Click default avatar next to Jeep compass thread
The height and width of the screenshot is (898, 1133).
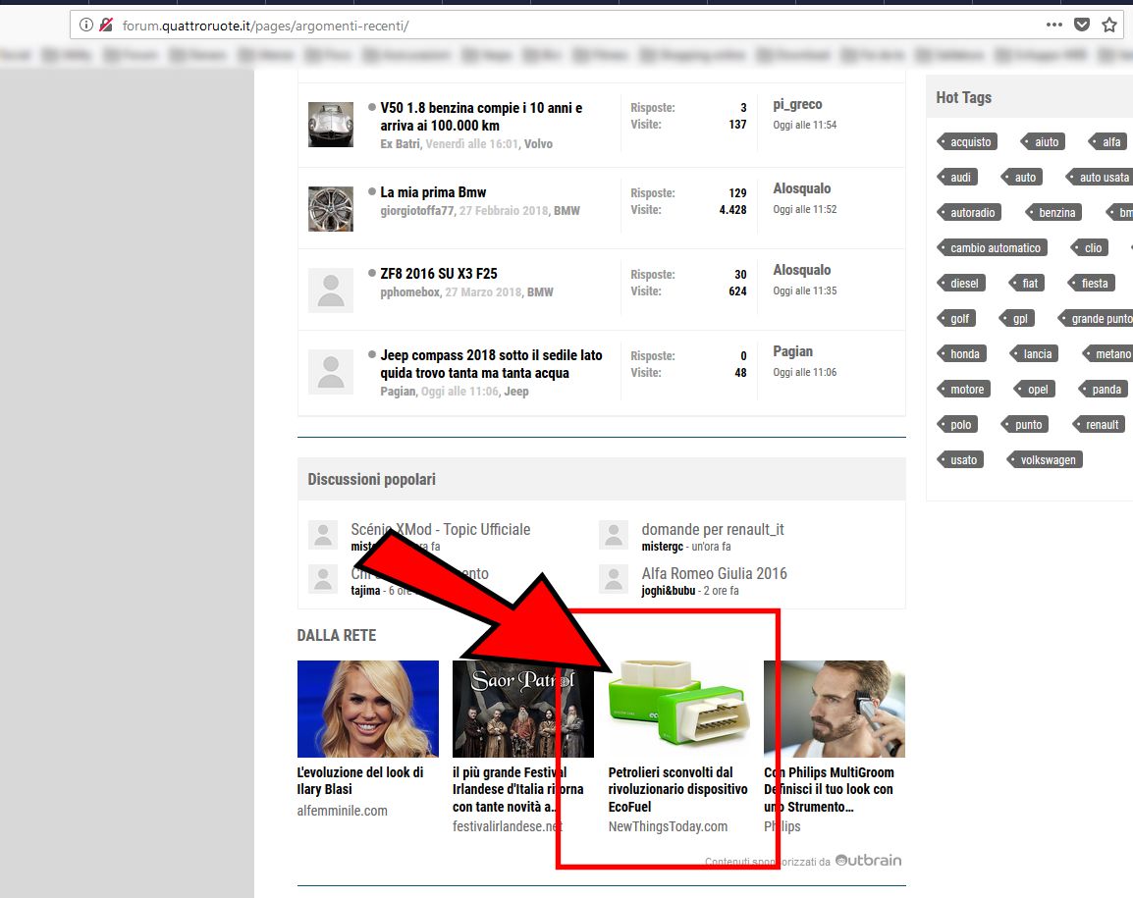point(331,372)
